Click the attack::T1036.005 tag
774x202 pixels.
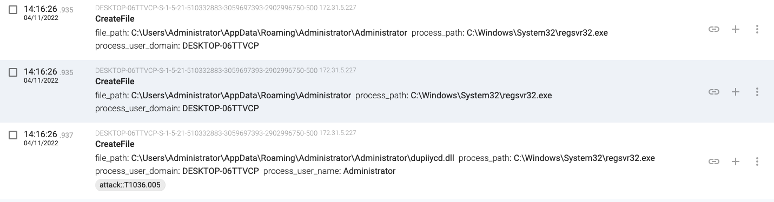[130, 185]
